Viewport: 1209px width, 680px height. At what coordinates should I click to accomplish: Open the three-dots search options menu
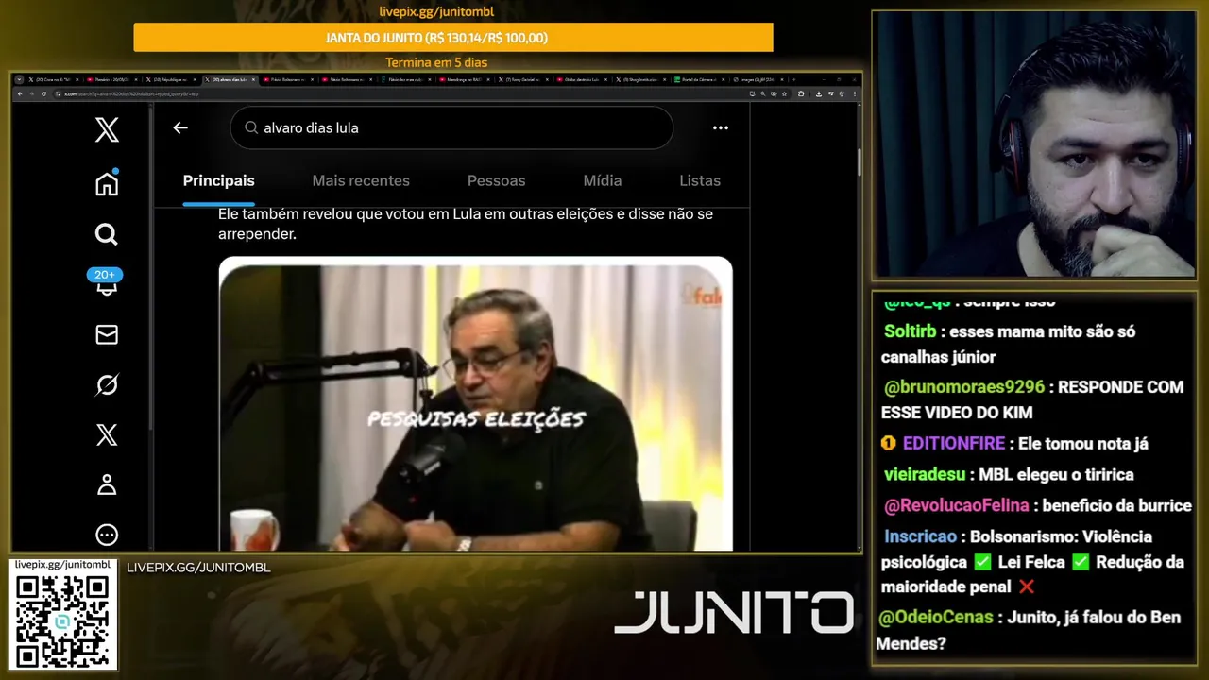(x=721, y=127)
